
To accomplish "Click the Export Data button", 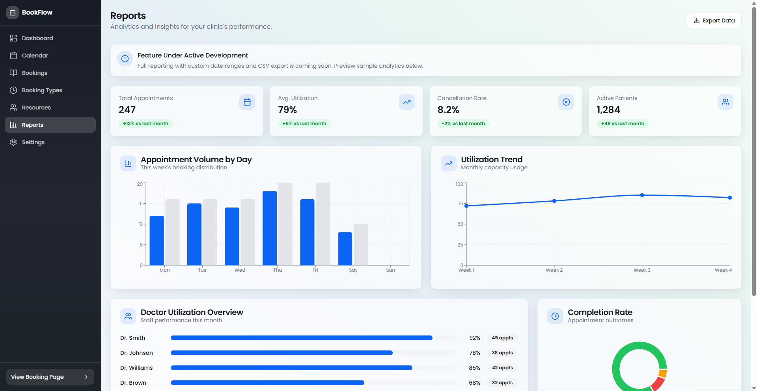I will coord(714,20).
